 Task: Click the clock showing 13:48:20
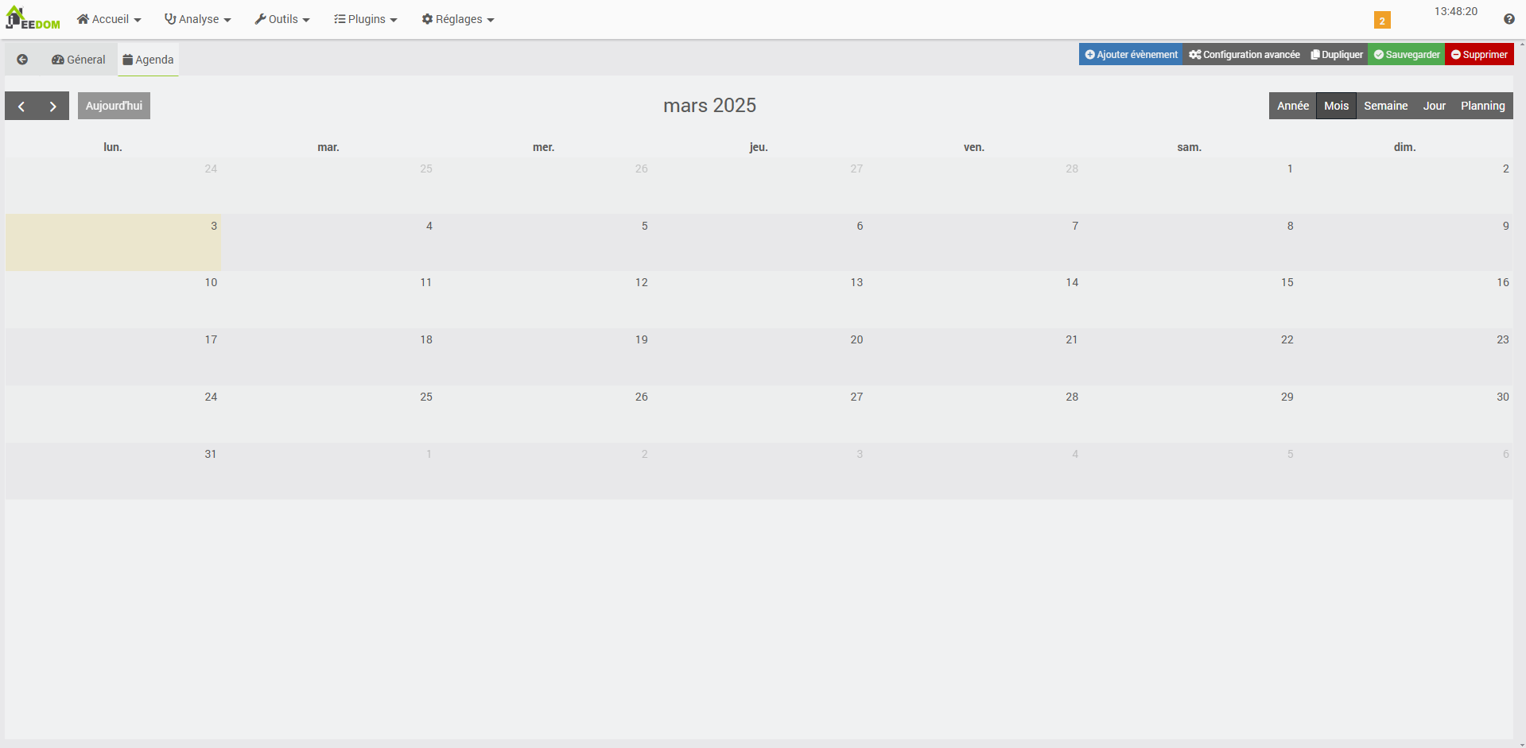click(1455, 11)
